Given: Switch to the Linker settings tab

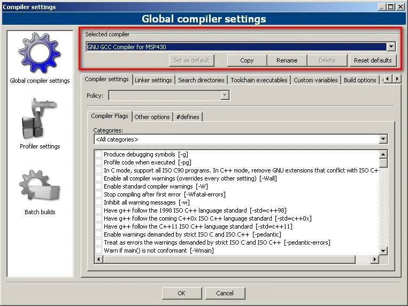Looking at the screenshot, I should (153, 80).
